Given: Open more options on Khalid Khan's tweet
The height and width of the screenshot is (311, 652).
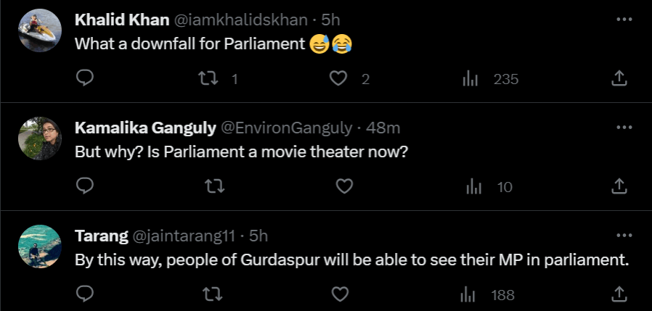Looking at the screenshot, I should click(x=624, y=20).
